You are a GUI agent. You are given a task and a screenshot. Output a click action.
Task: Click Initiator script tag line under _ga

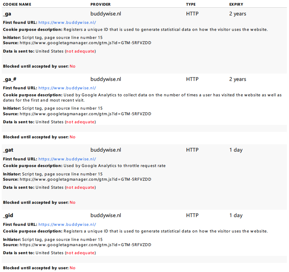click(53, 37)
